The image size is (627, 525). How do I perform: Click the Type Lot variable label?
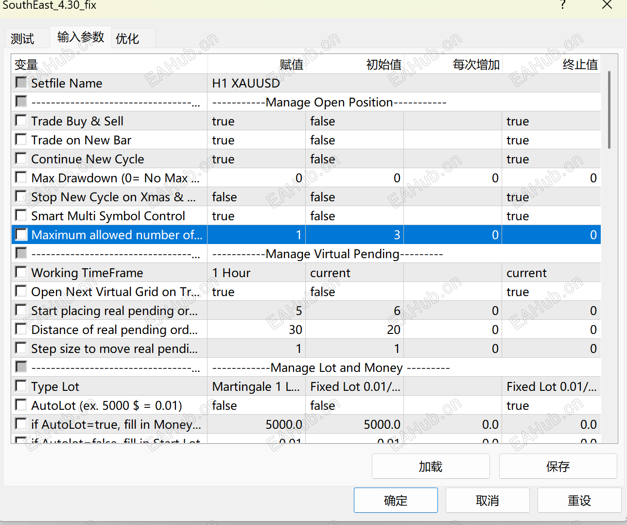pyautogui.click(x=55, y=386)
